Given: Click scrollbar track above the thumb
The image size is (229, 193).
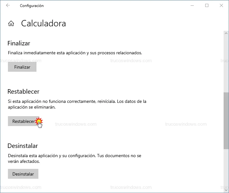Looking at the screenshot, I should (x=226, y=63).
